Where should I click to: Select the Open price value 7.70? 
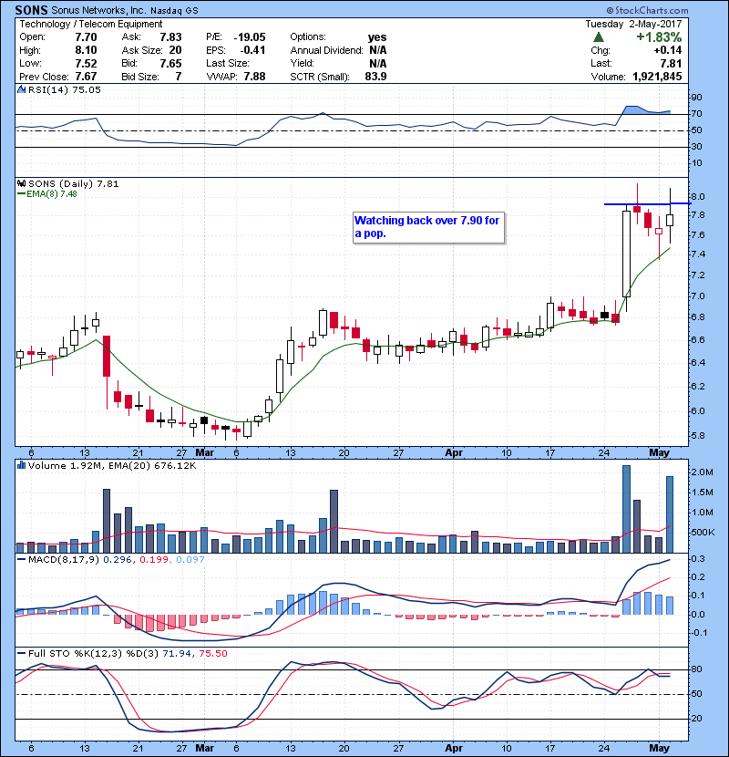(86, 37)
